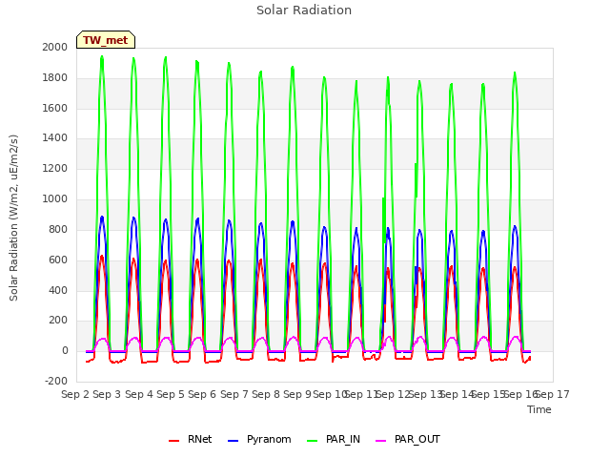Image resolution: width=610 pixels, height=458 pixels.
Task: Click the PAR_OUT legend entry
Action: click(408, 439)
